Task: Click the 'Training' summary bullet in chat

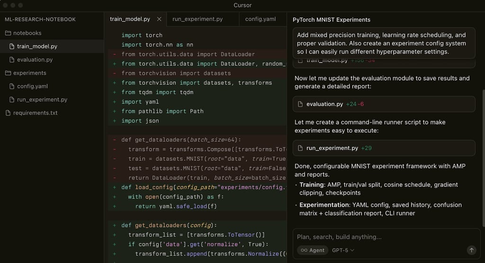Action: pyautogui.click(x=378, y=189)
